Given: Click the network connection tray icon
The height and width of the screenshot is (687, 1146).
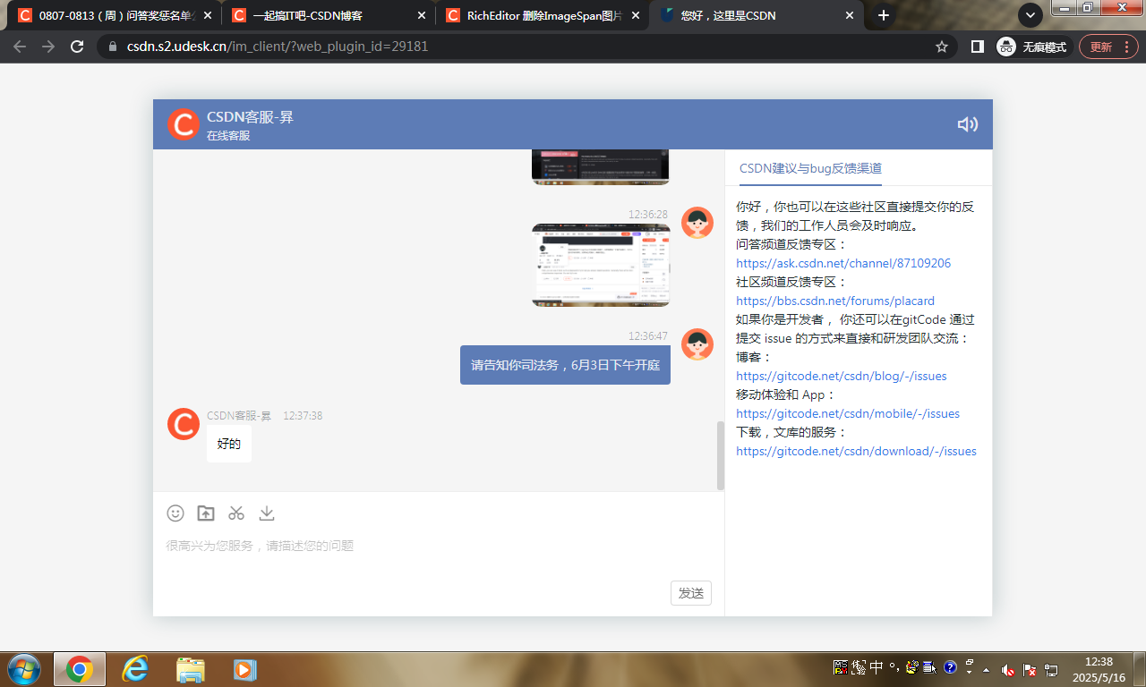Looking at the screenshot, I should pyautogui.click(x=1051, y=669).
